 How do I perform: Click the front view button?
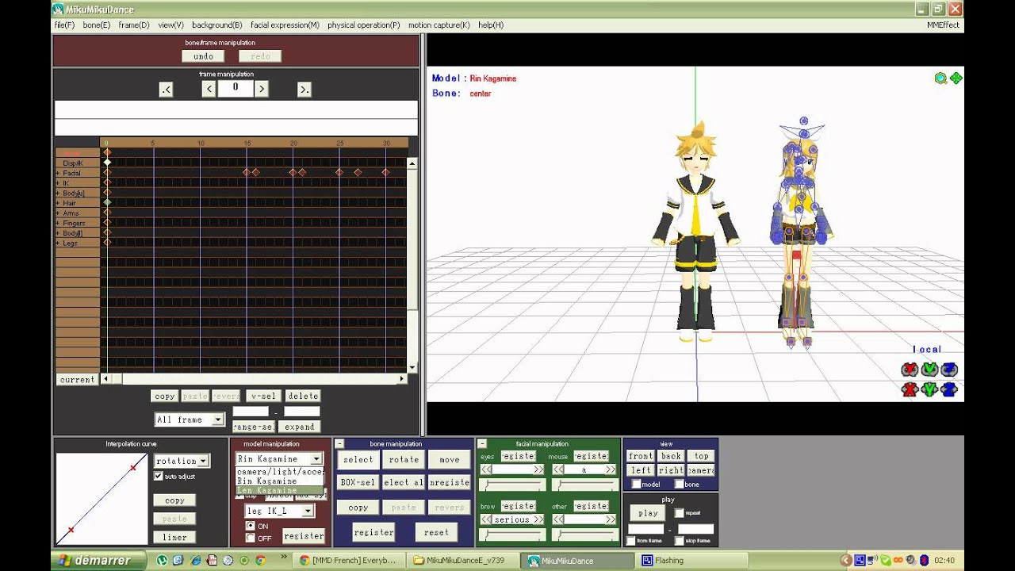click(x=640, y=456)
